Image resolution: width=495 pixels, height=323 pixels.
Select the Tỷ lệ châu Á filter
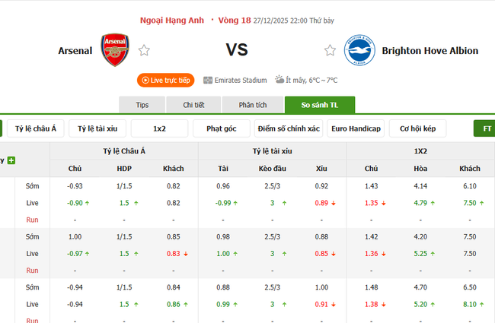tap(37, 128)
